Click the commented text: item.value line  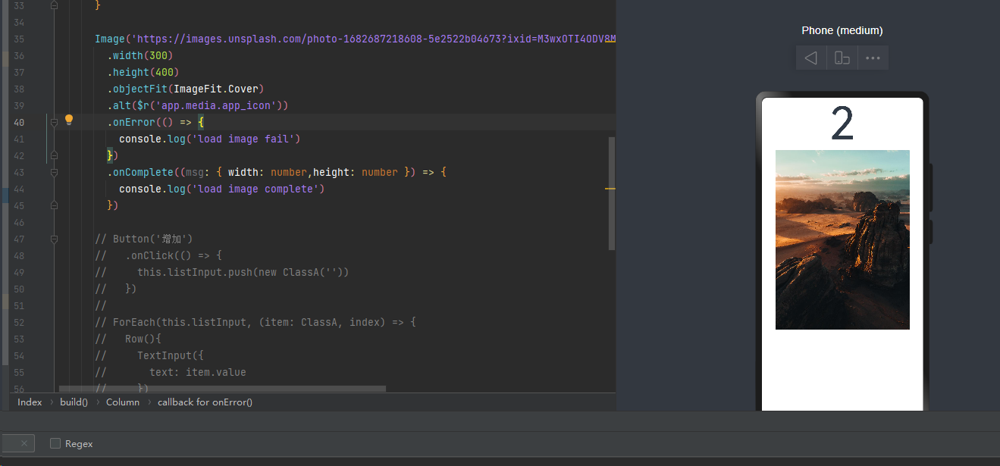[171, 372]
